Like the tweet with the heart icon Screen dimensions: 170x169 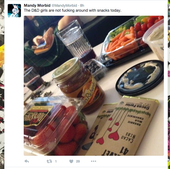[71, 161]
